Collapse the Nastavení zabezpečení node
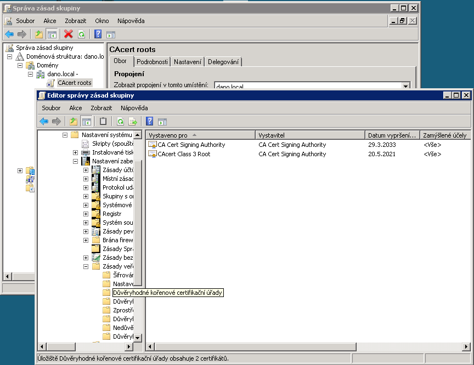Screen dimensions: 474x365 75,161
